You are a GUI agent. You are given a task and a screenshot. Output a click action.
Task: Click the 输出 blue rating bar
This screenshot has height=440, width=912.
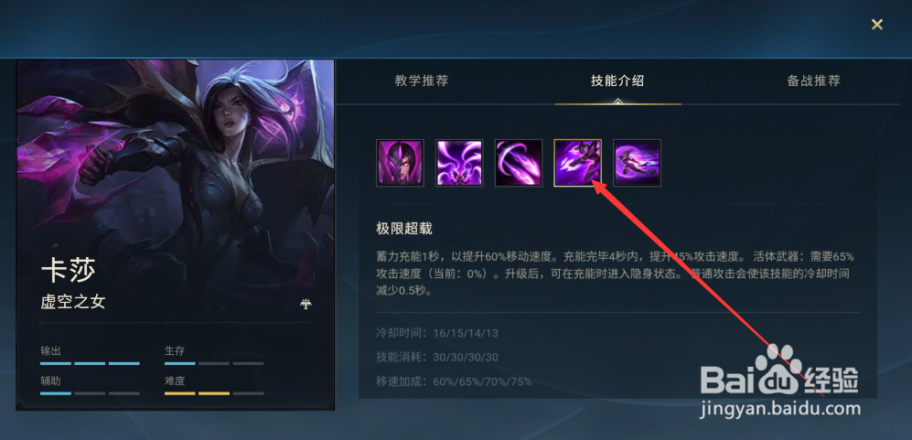pyautogui.click(x=91, y=363)
